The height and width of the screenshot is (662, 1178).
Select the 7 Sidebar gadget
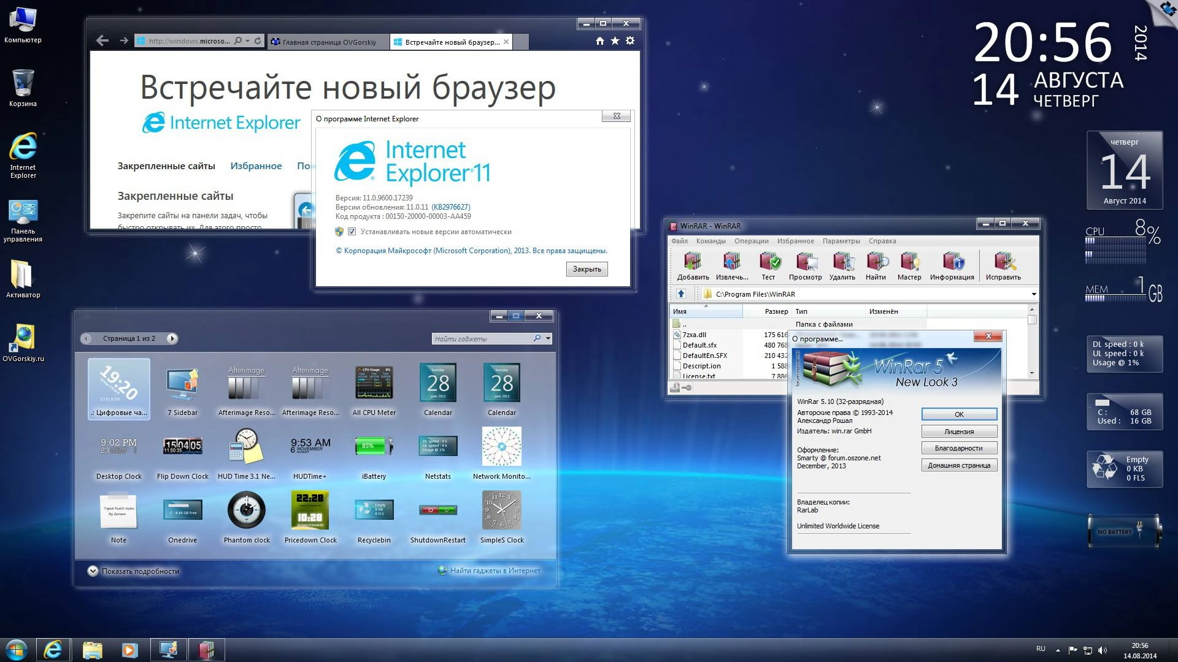[183, 390]
